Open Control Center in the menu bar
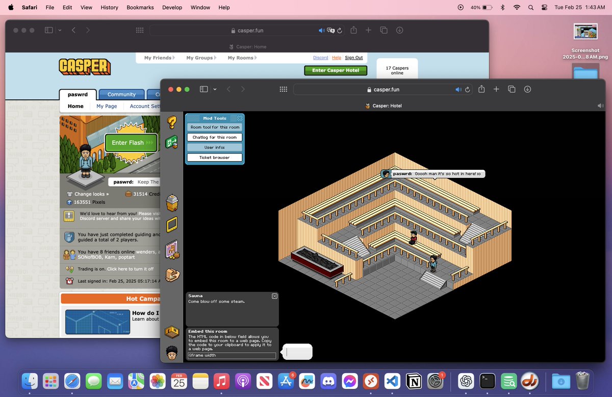The image size is (612, 397). click(x=544, y=7)
